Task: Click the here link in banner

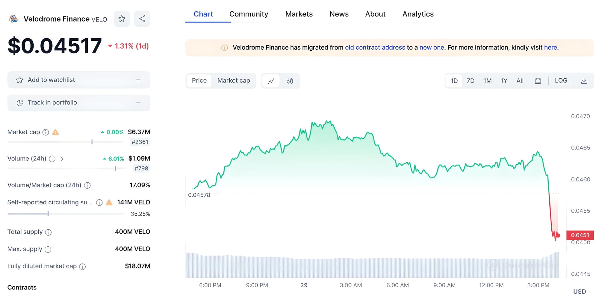Action: click(x=550, y=48)
